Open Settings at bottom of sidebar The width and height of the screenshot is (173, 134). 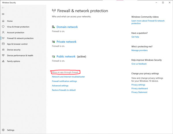(x=11, y=130)
